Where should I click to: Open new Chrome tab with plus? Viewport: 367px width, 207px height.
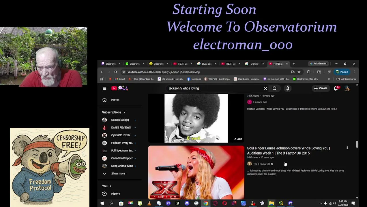294,64
